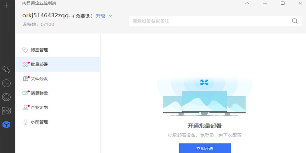The height and width of the screenshot is (153, 306).
Task: Select 水印管理 in the menu
Action: point(39,122)
